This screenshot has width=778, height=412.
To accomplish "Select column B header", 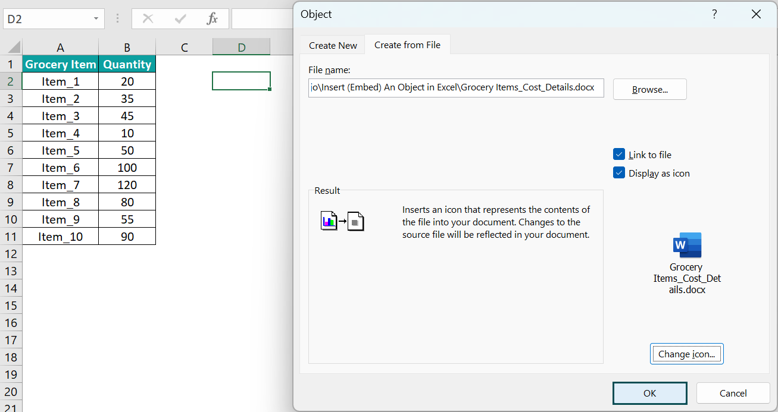I will point(127,48).
